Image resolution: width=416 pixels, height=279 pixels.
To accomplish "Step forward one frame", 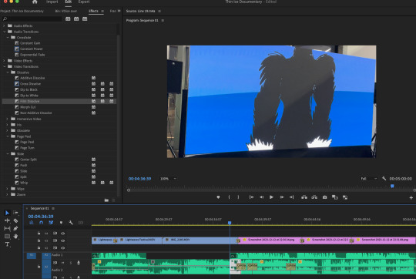I will [282, 197].
